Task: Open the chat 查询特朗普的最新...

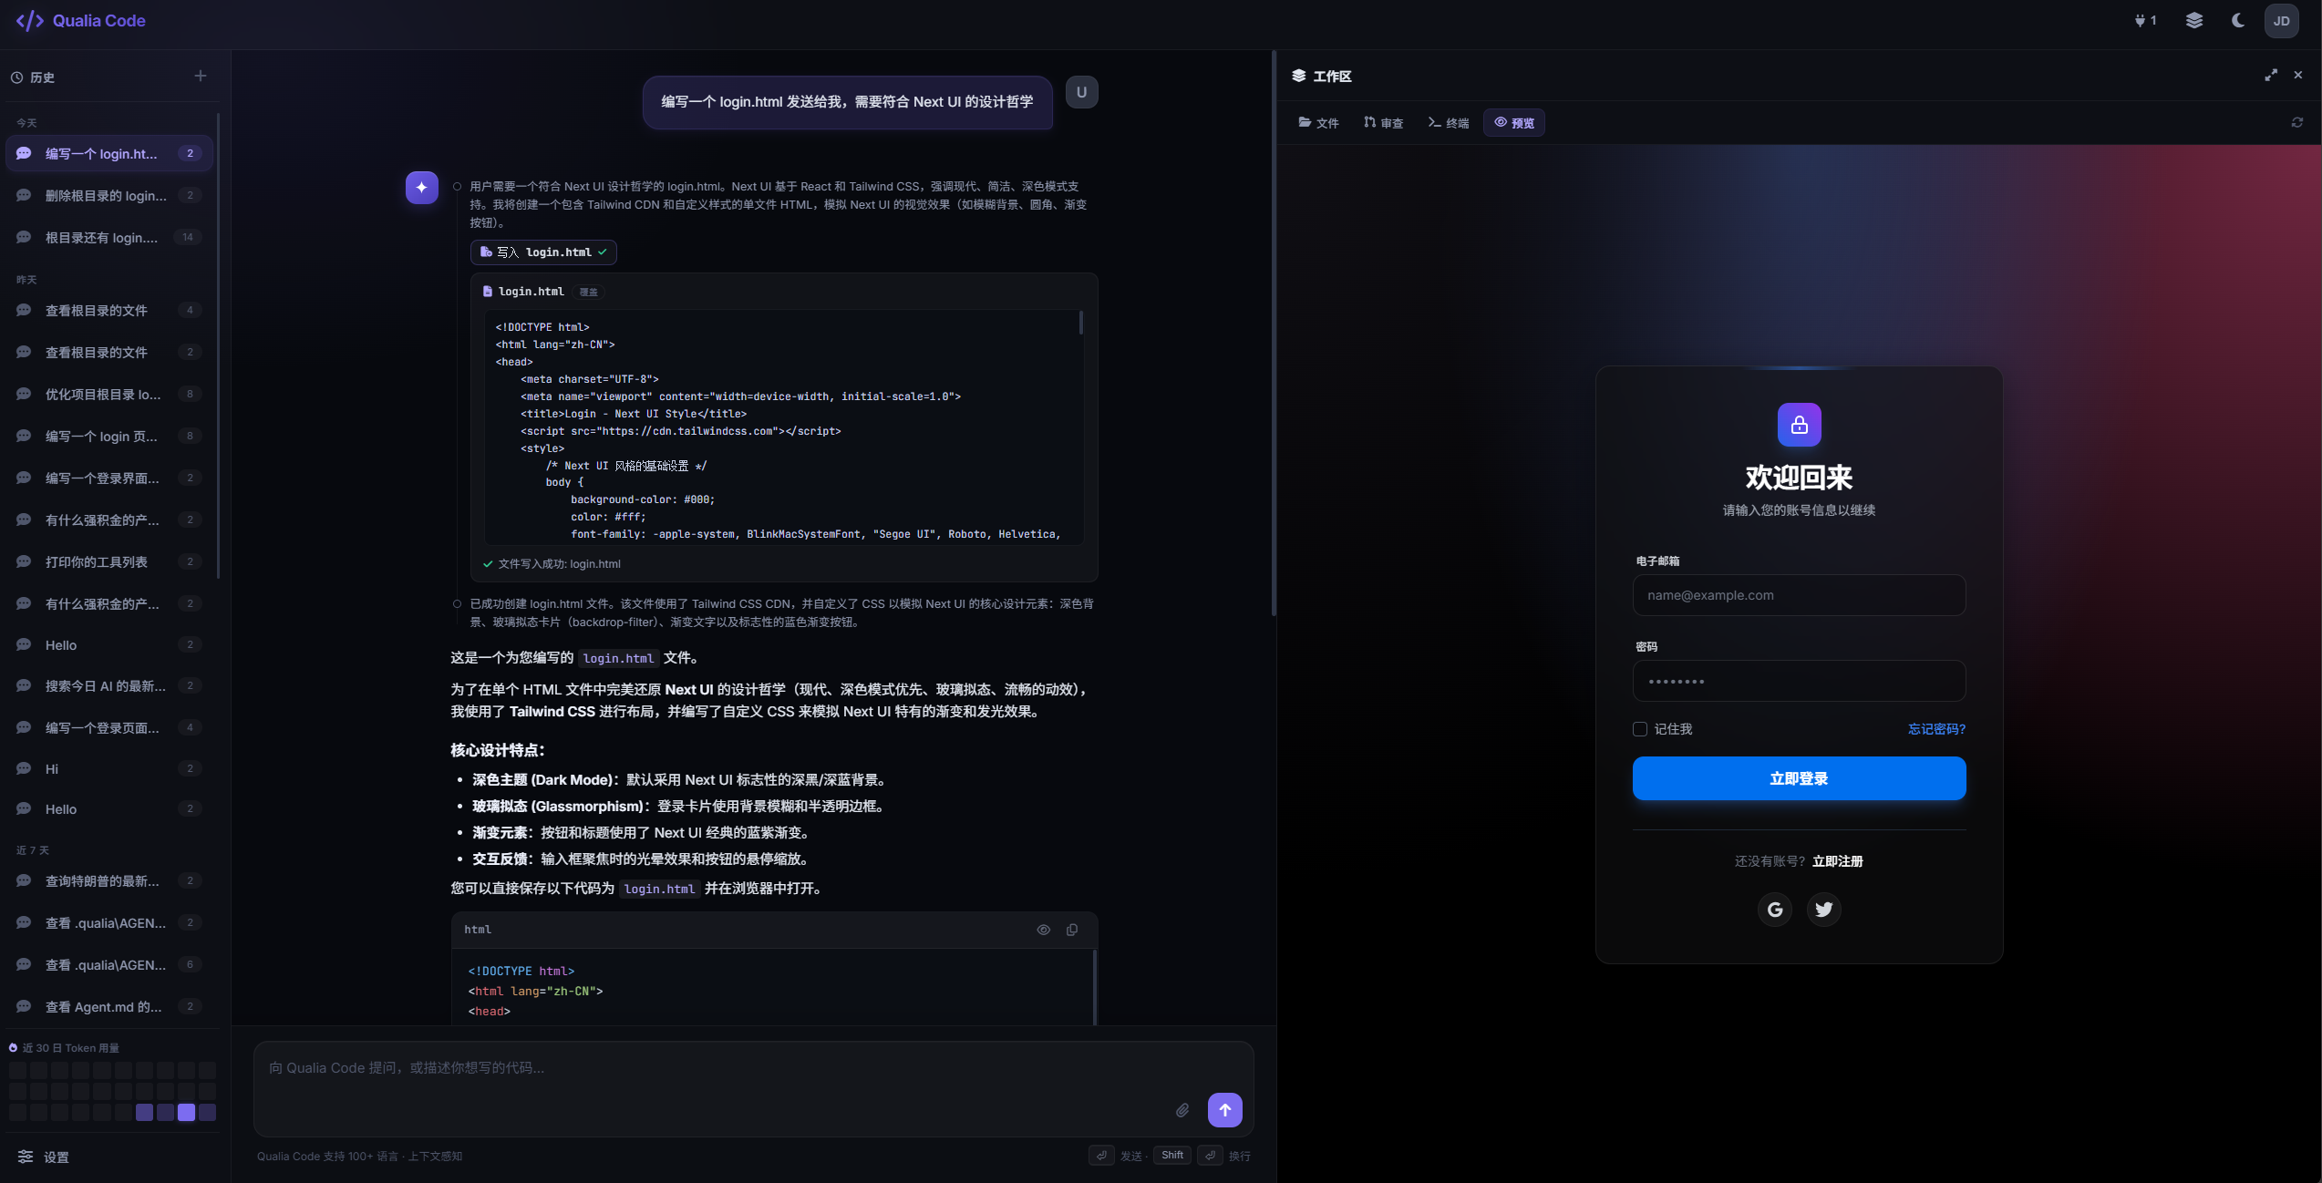Action: pos(109,881)
